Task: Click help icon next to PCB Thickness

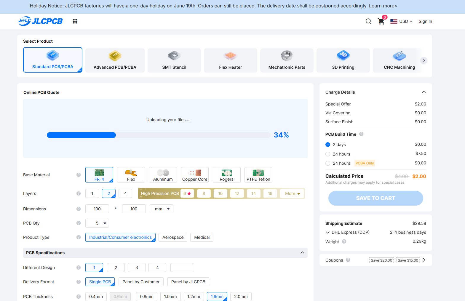Action: (79, 297)
